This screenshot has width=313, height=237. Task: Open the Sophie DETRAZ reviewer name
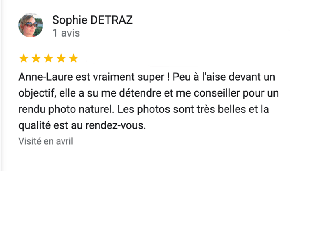(x=93, y=20)
